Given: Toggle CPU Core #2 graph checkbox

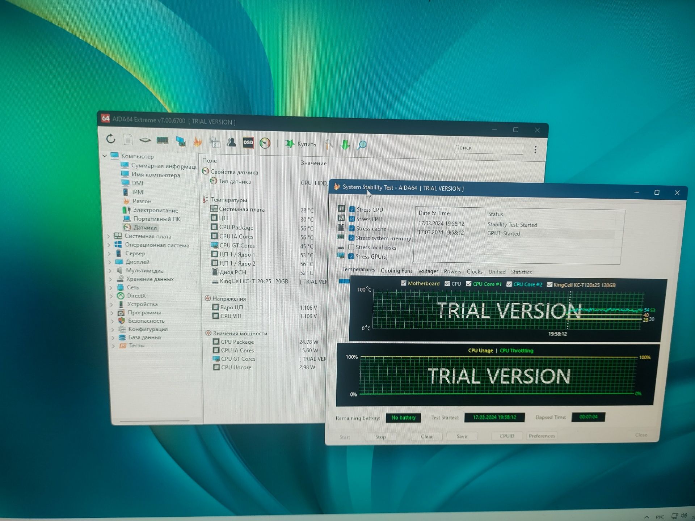Looking at the screenshot, I should (509, 284).
